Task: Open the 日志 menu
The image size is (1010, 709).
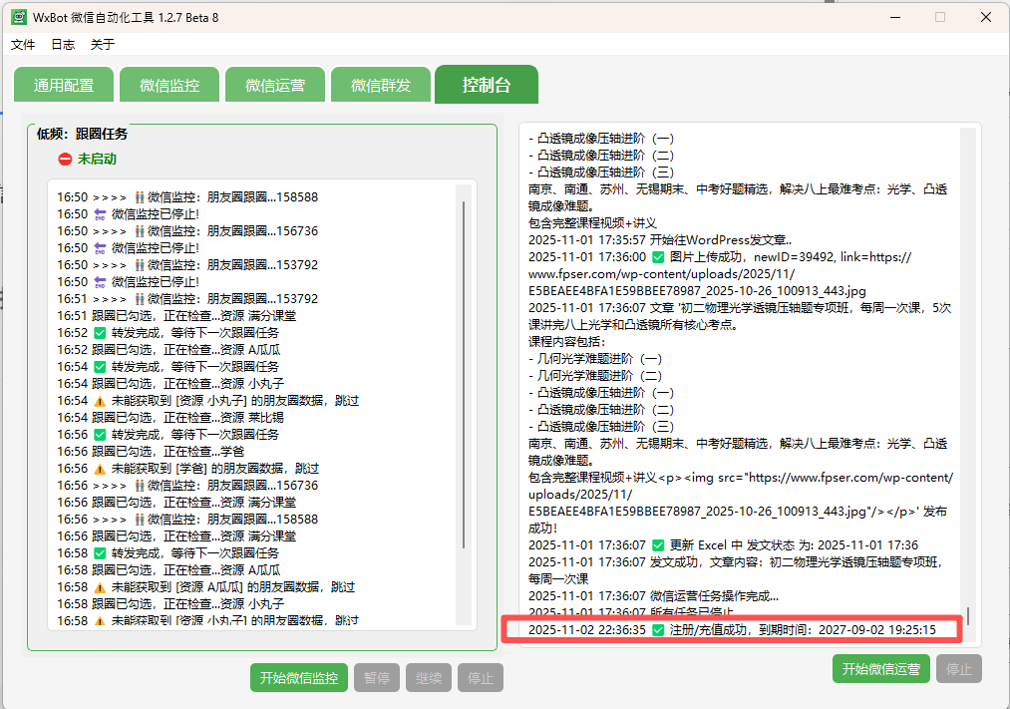Action: 62,45
